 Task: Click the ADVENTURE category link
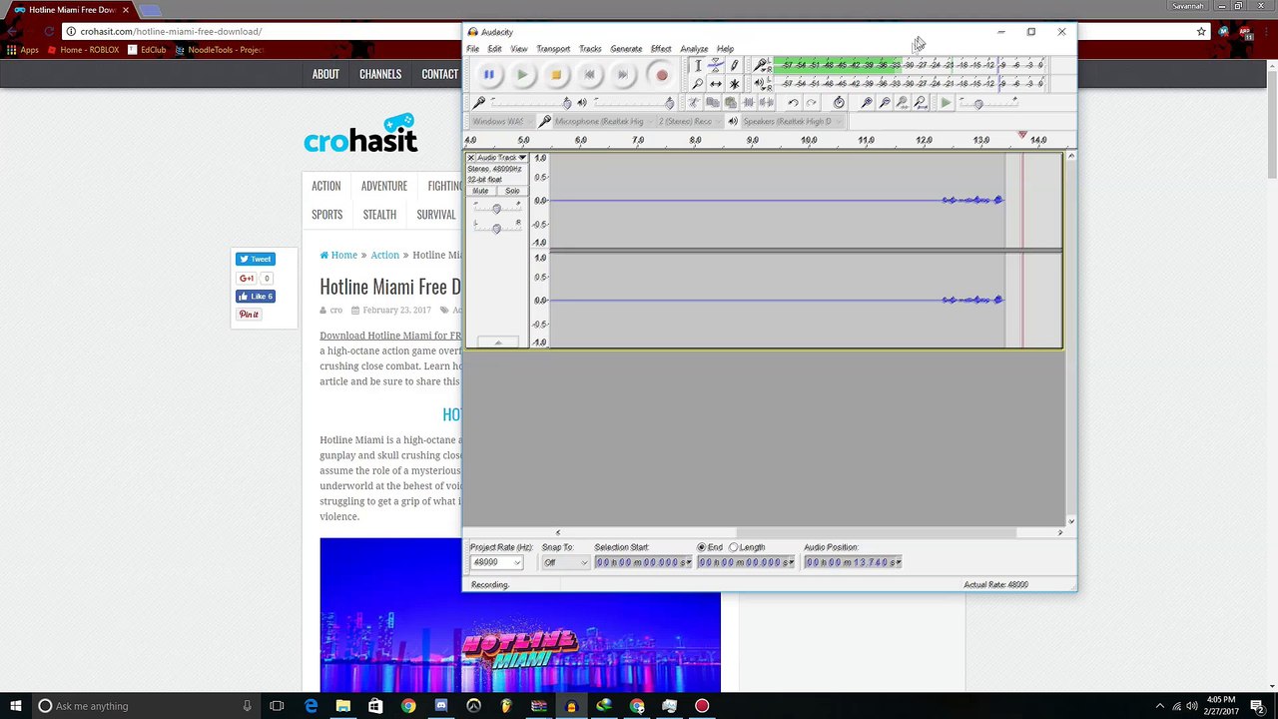[x=384, y=186]
